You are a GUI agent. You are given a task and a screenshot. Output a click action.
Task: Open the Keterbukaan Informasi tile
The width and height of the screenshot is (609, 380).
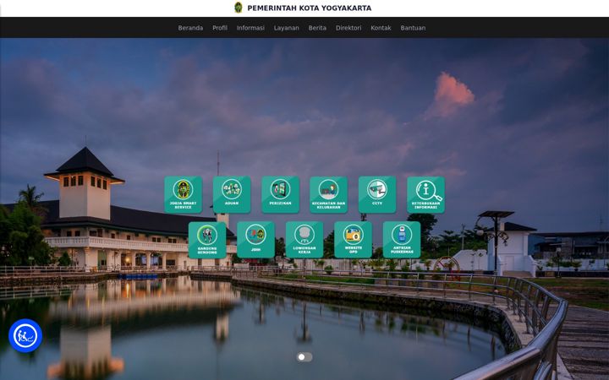[425, 195]
